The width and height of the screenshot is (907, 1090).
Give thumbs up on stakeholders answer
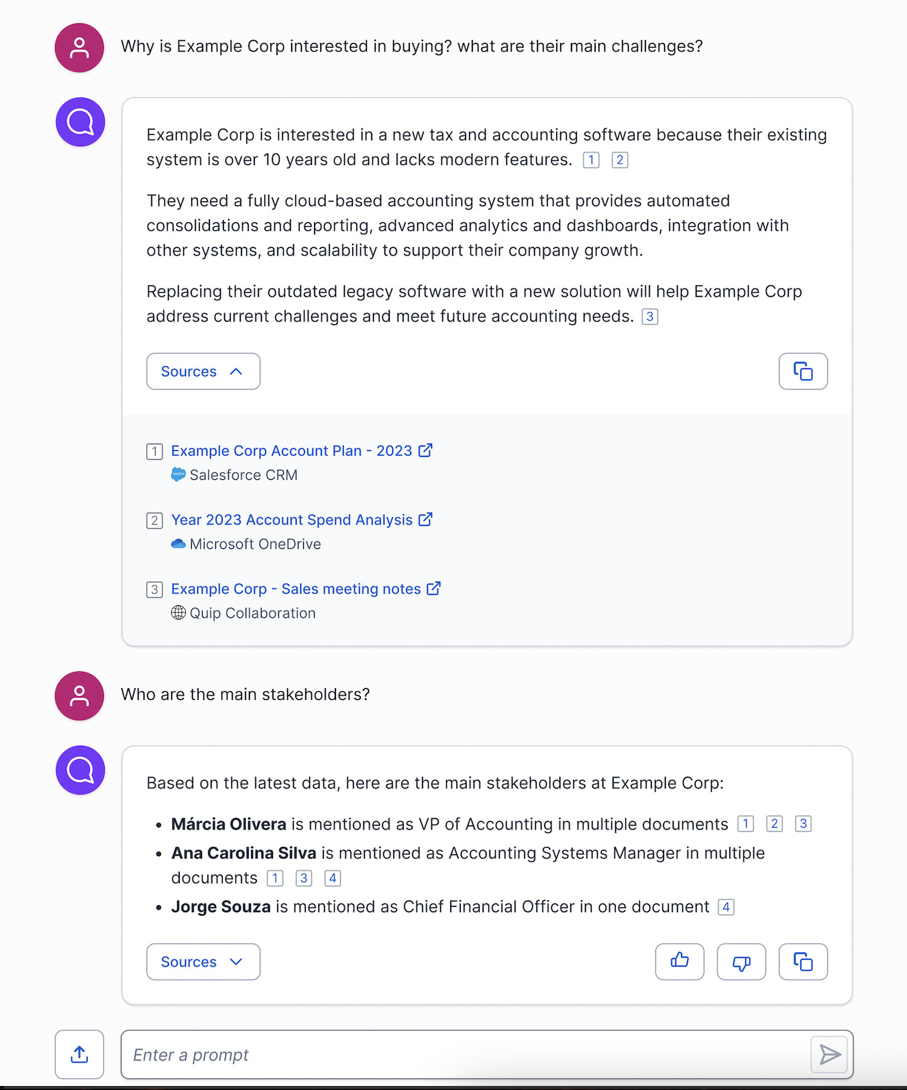pos(680,962)
